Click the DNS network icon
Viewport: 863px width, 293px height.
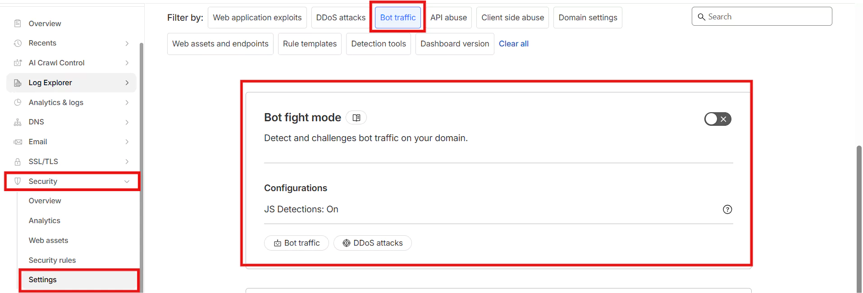(18, 122)
